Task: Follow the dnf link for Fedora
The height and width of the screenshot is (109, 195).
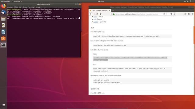Action: click(x=95, y=19)
